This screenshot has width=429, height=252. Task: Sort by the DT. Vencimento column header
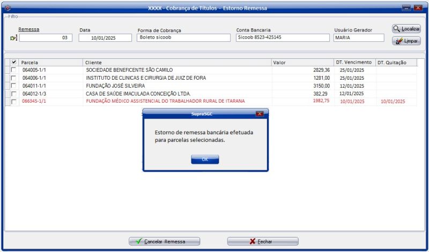click(x=354, y=63)
